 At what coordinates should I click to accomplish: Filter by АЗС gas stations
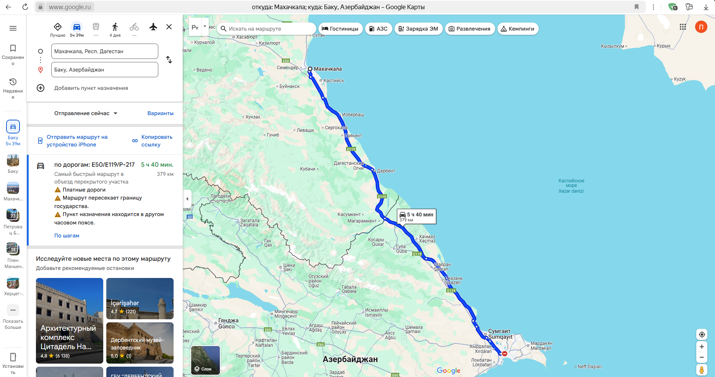click(379, 29)
